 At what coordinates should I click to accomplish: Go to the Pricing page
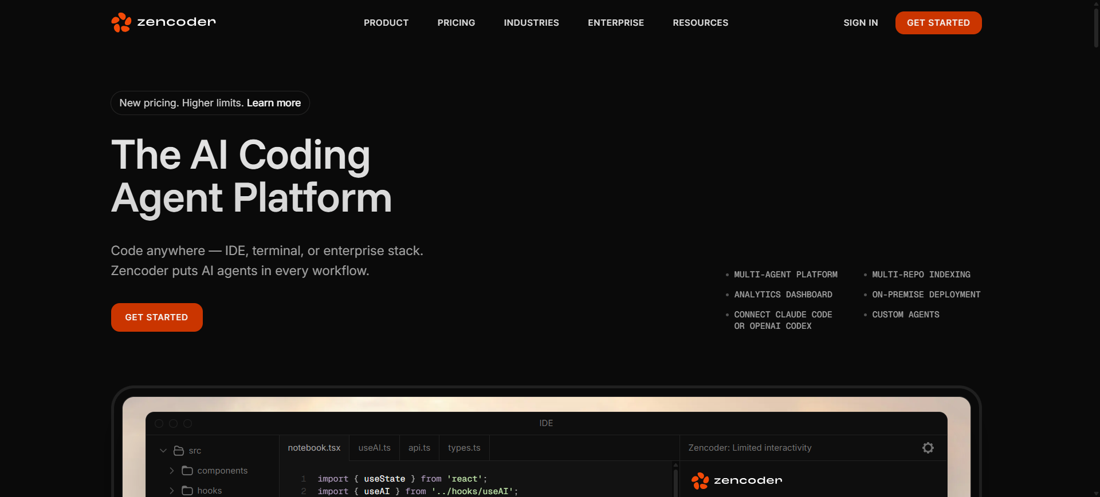pyautogui.click(x=456, y=23)
